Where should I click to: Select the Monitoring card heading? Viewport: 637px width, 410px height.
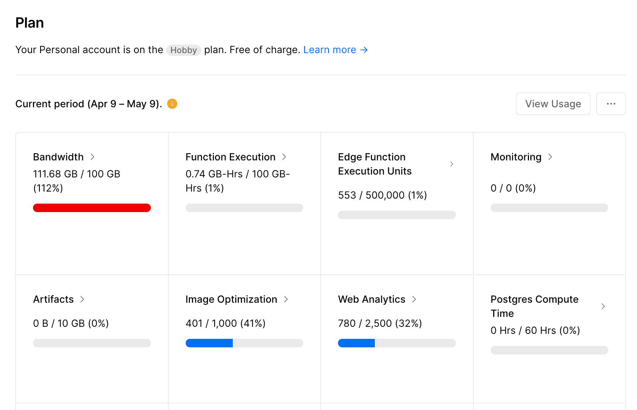(515, 157)
